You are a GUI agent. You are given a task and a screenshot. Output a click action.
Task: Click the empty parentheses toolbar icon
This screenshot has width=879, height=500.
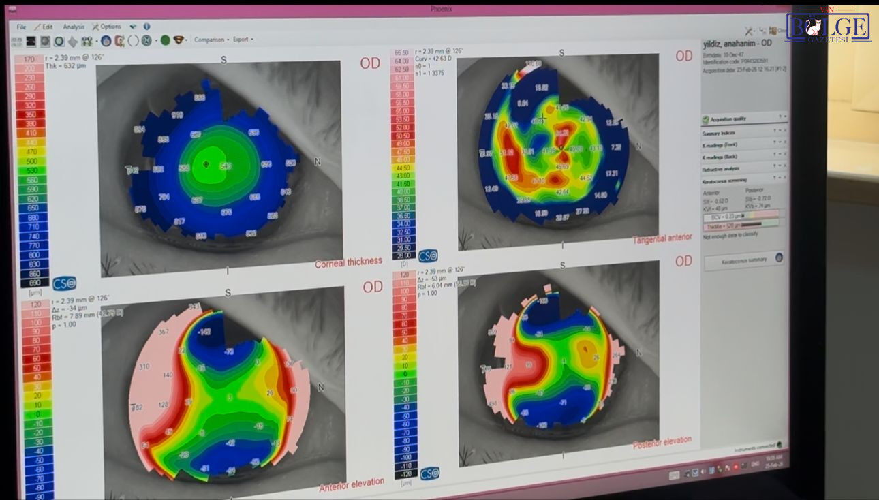tap(134, 41)
